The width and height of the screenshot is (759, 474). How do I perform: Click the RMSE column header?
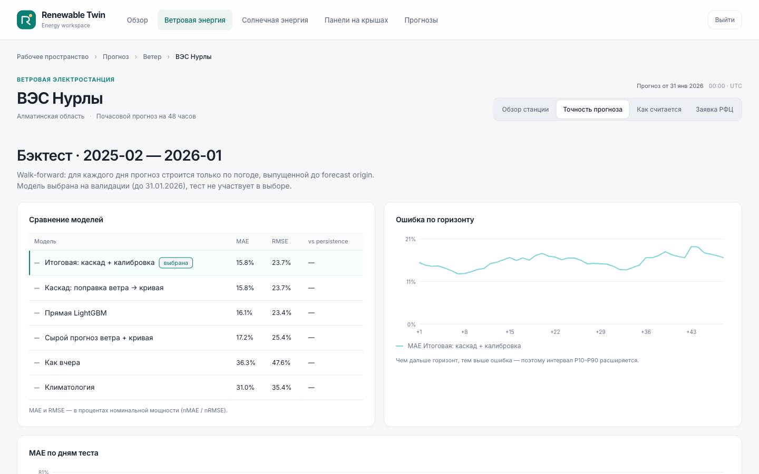pyautogui.click(x=280, y=241)
